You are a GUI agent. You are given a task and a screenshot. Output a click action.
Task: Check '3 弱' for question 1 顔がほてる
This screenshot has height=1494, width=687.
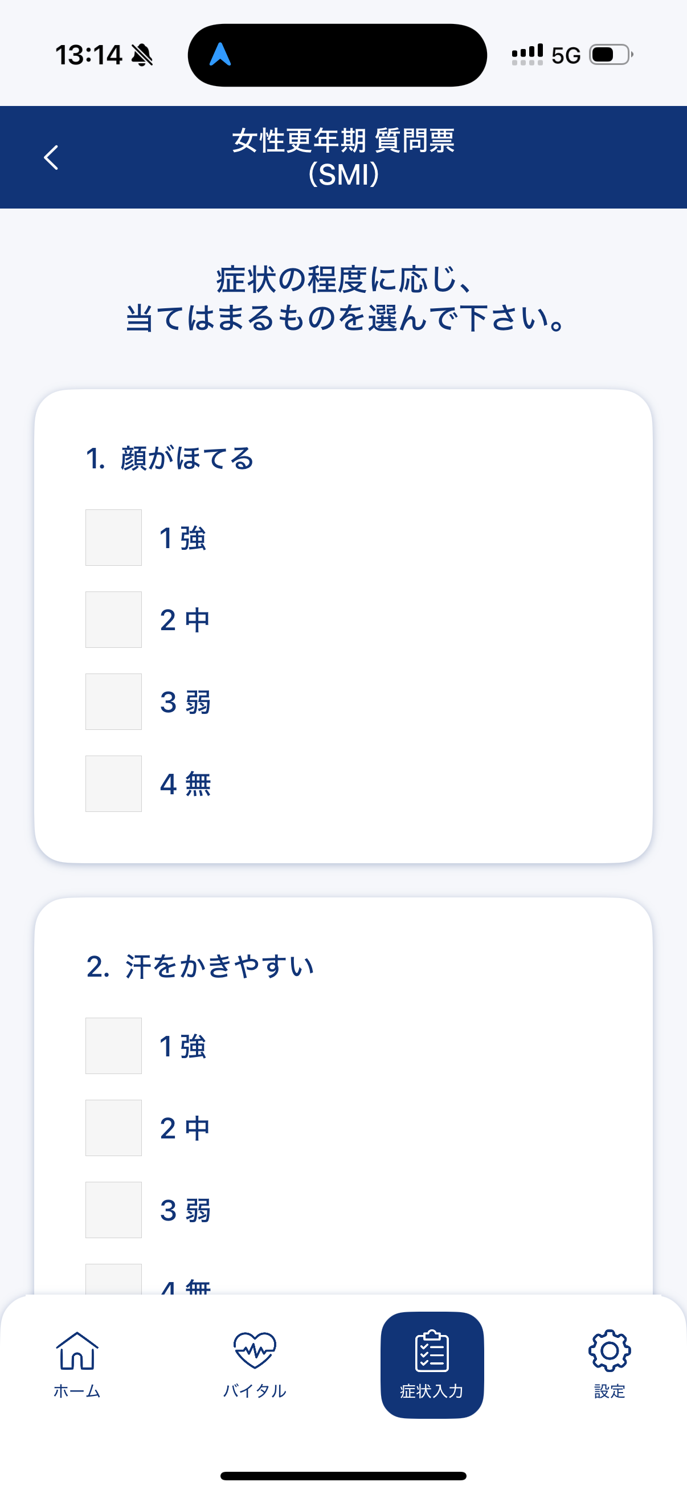click(113, 702)
